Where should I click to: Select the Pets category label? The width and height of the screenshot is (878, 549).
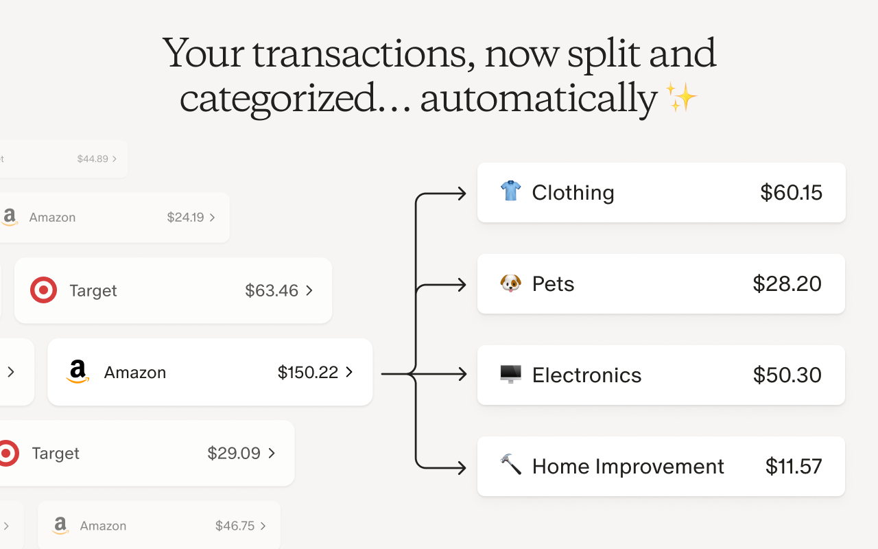tap(553, 284)
